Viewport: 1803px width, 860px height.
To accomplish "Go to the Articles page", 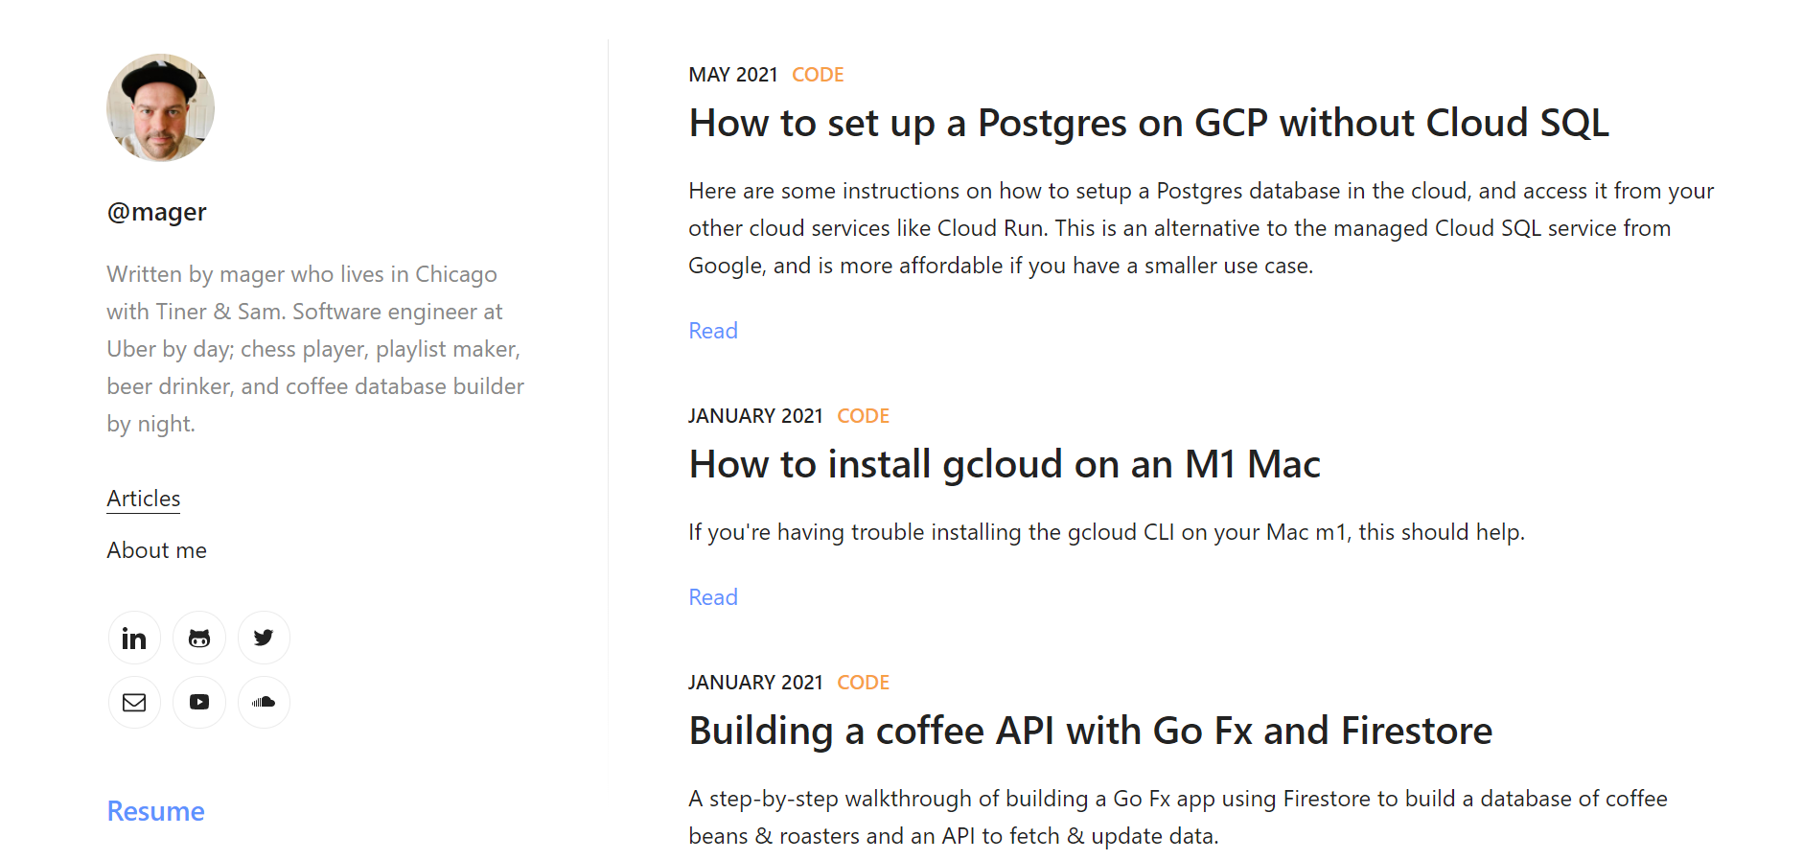I will click(144, 499).
